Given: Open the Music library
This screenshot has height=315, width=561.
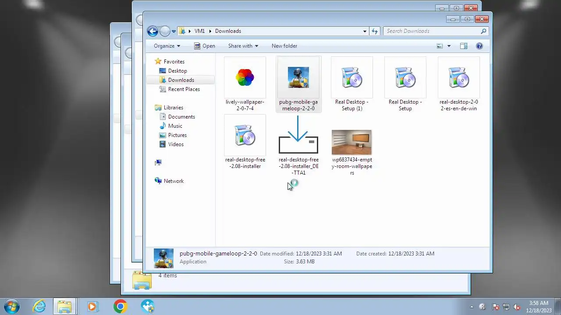Looking at the screenshot, I should click(175, 126).
